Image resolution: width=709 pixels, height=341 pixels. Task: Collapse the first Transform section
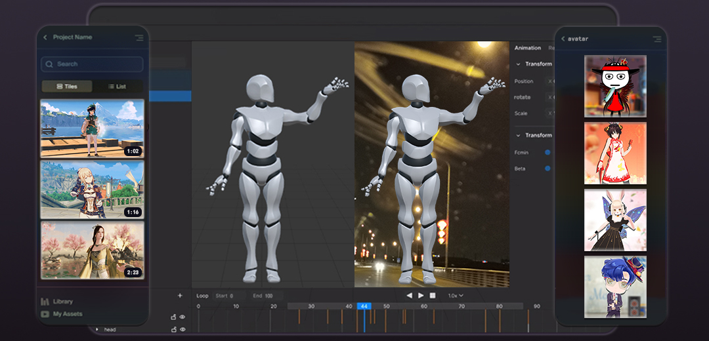pos(518,64)
